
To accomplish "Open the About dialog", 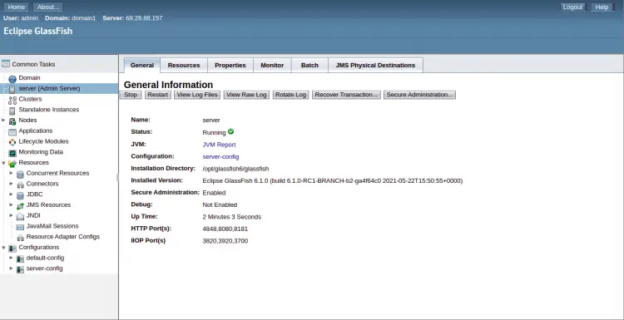I will 47,7.
